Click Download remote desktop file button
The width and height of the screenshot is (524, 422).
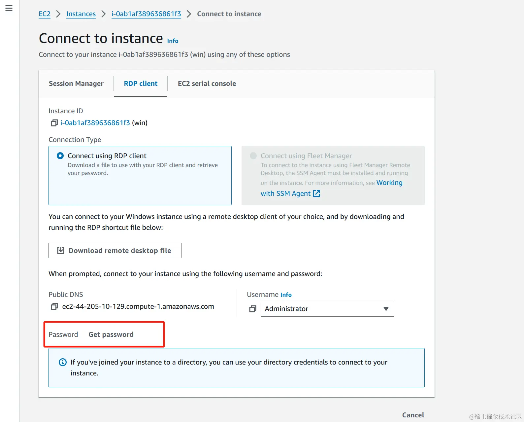(115, 251)
